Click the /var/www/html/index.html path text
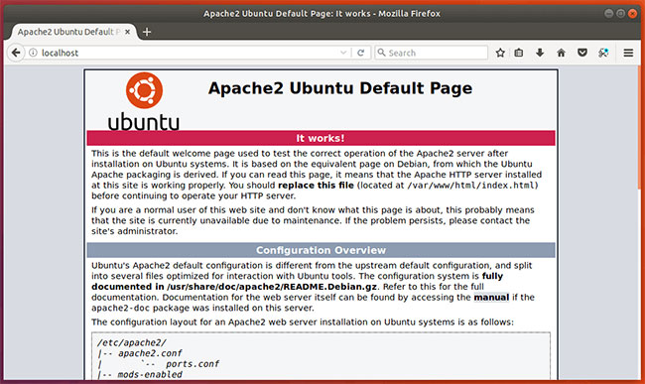The width and height of the screenshot is (645, 384). tap(471, 186)
